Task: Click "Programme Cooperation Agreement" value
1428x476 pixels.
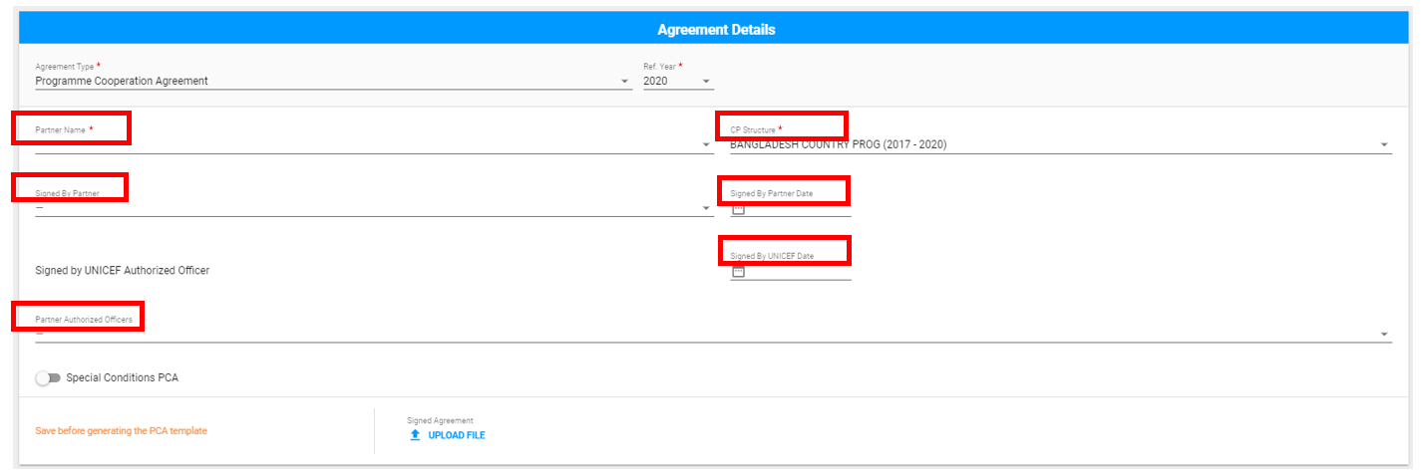Action: (x=122, y=82)
